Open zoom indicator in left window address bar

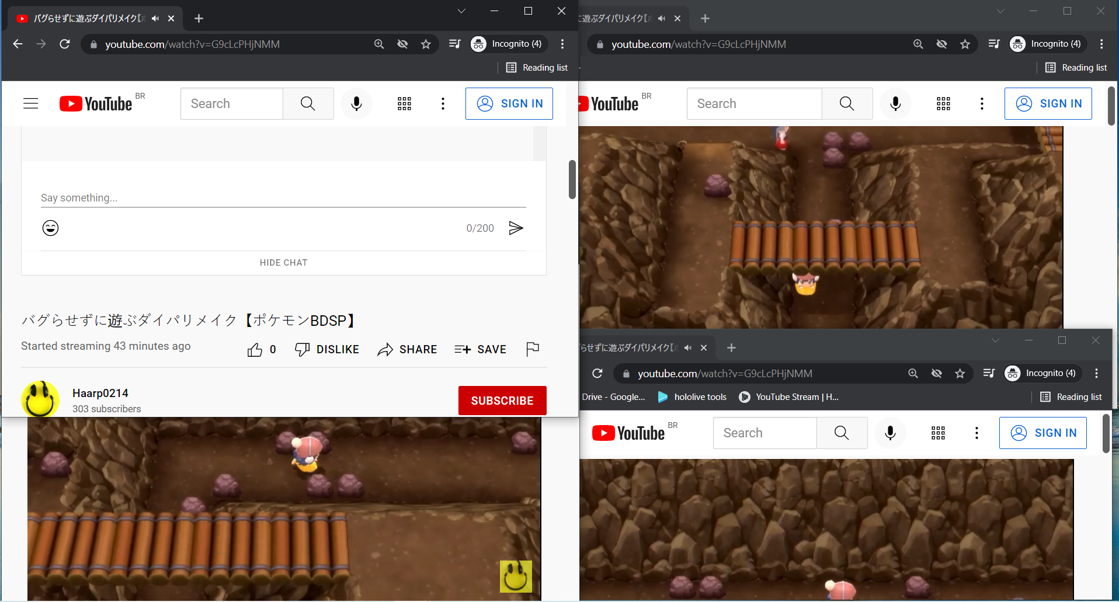(x=379, y=44)
